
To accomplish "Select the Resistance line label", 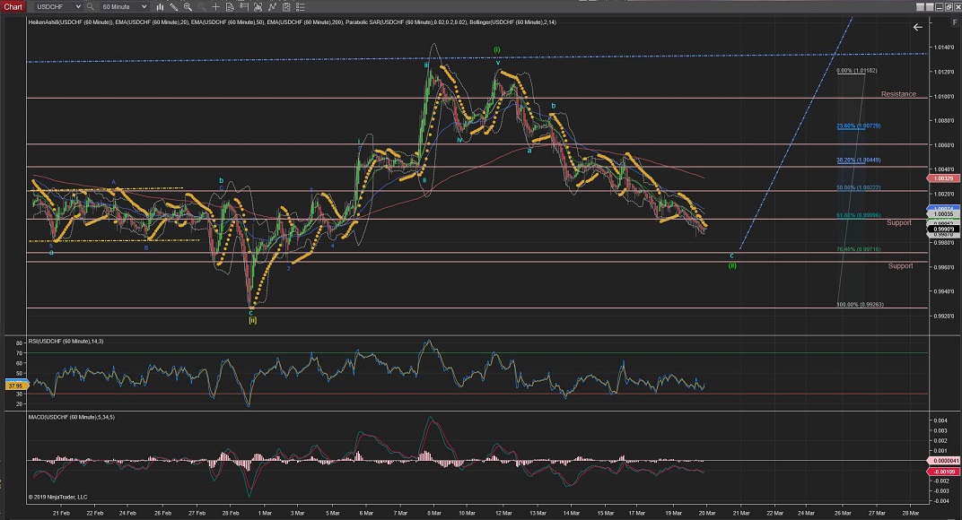I will (898, 94).
